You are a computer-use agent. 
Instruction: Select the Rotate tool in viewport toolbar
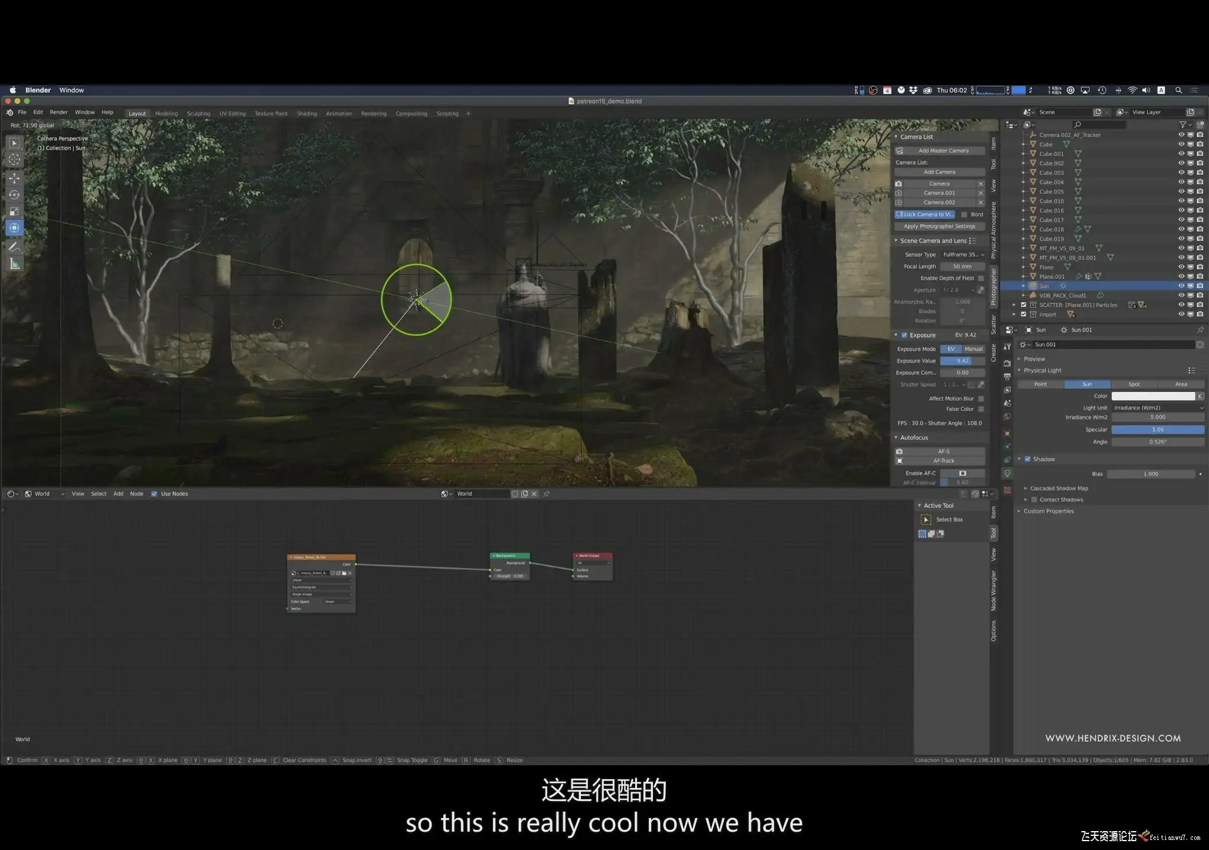(15, 195)
